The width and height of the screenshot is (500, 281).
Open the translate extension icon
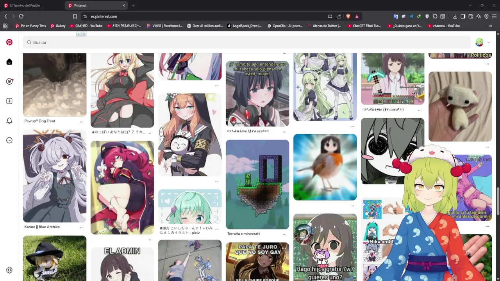396,16
